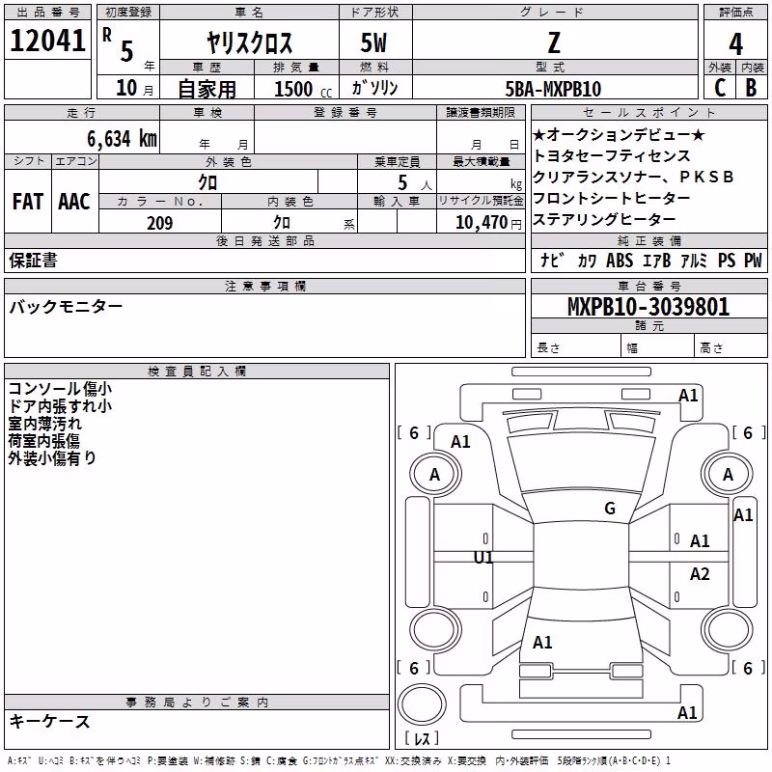This screenshot has width=772, height=772.
Task: Click the vehicle history value 自家用
Action: coord(207,89)
